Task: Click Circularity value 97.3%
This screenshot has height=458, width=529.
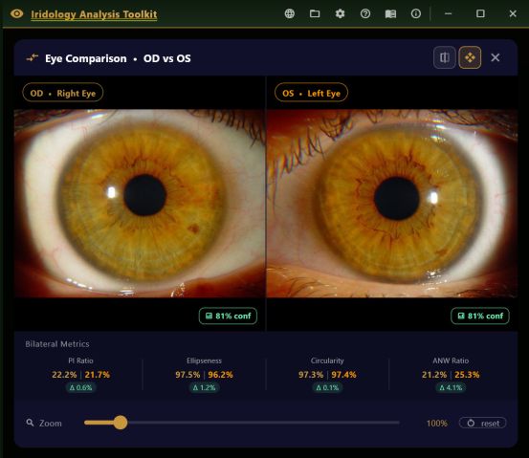Action: [x=311, y=375]
